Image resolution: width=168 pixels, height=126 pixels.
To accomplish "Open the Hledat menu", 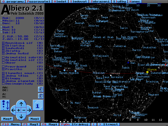I will click(x=60, y=2).
